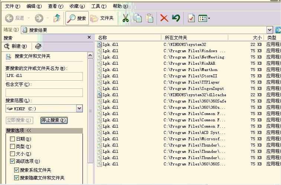
Task: Enable the 大小 checkbox
Action: point(12,154)
